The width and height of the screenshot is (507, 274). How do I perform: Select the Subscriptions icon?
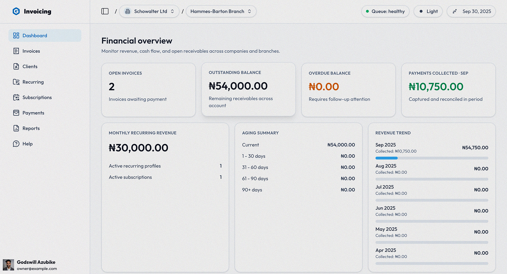(x=16, y=97)
